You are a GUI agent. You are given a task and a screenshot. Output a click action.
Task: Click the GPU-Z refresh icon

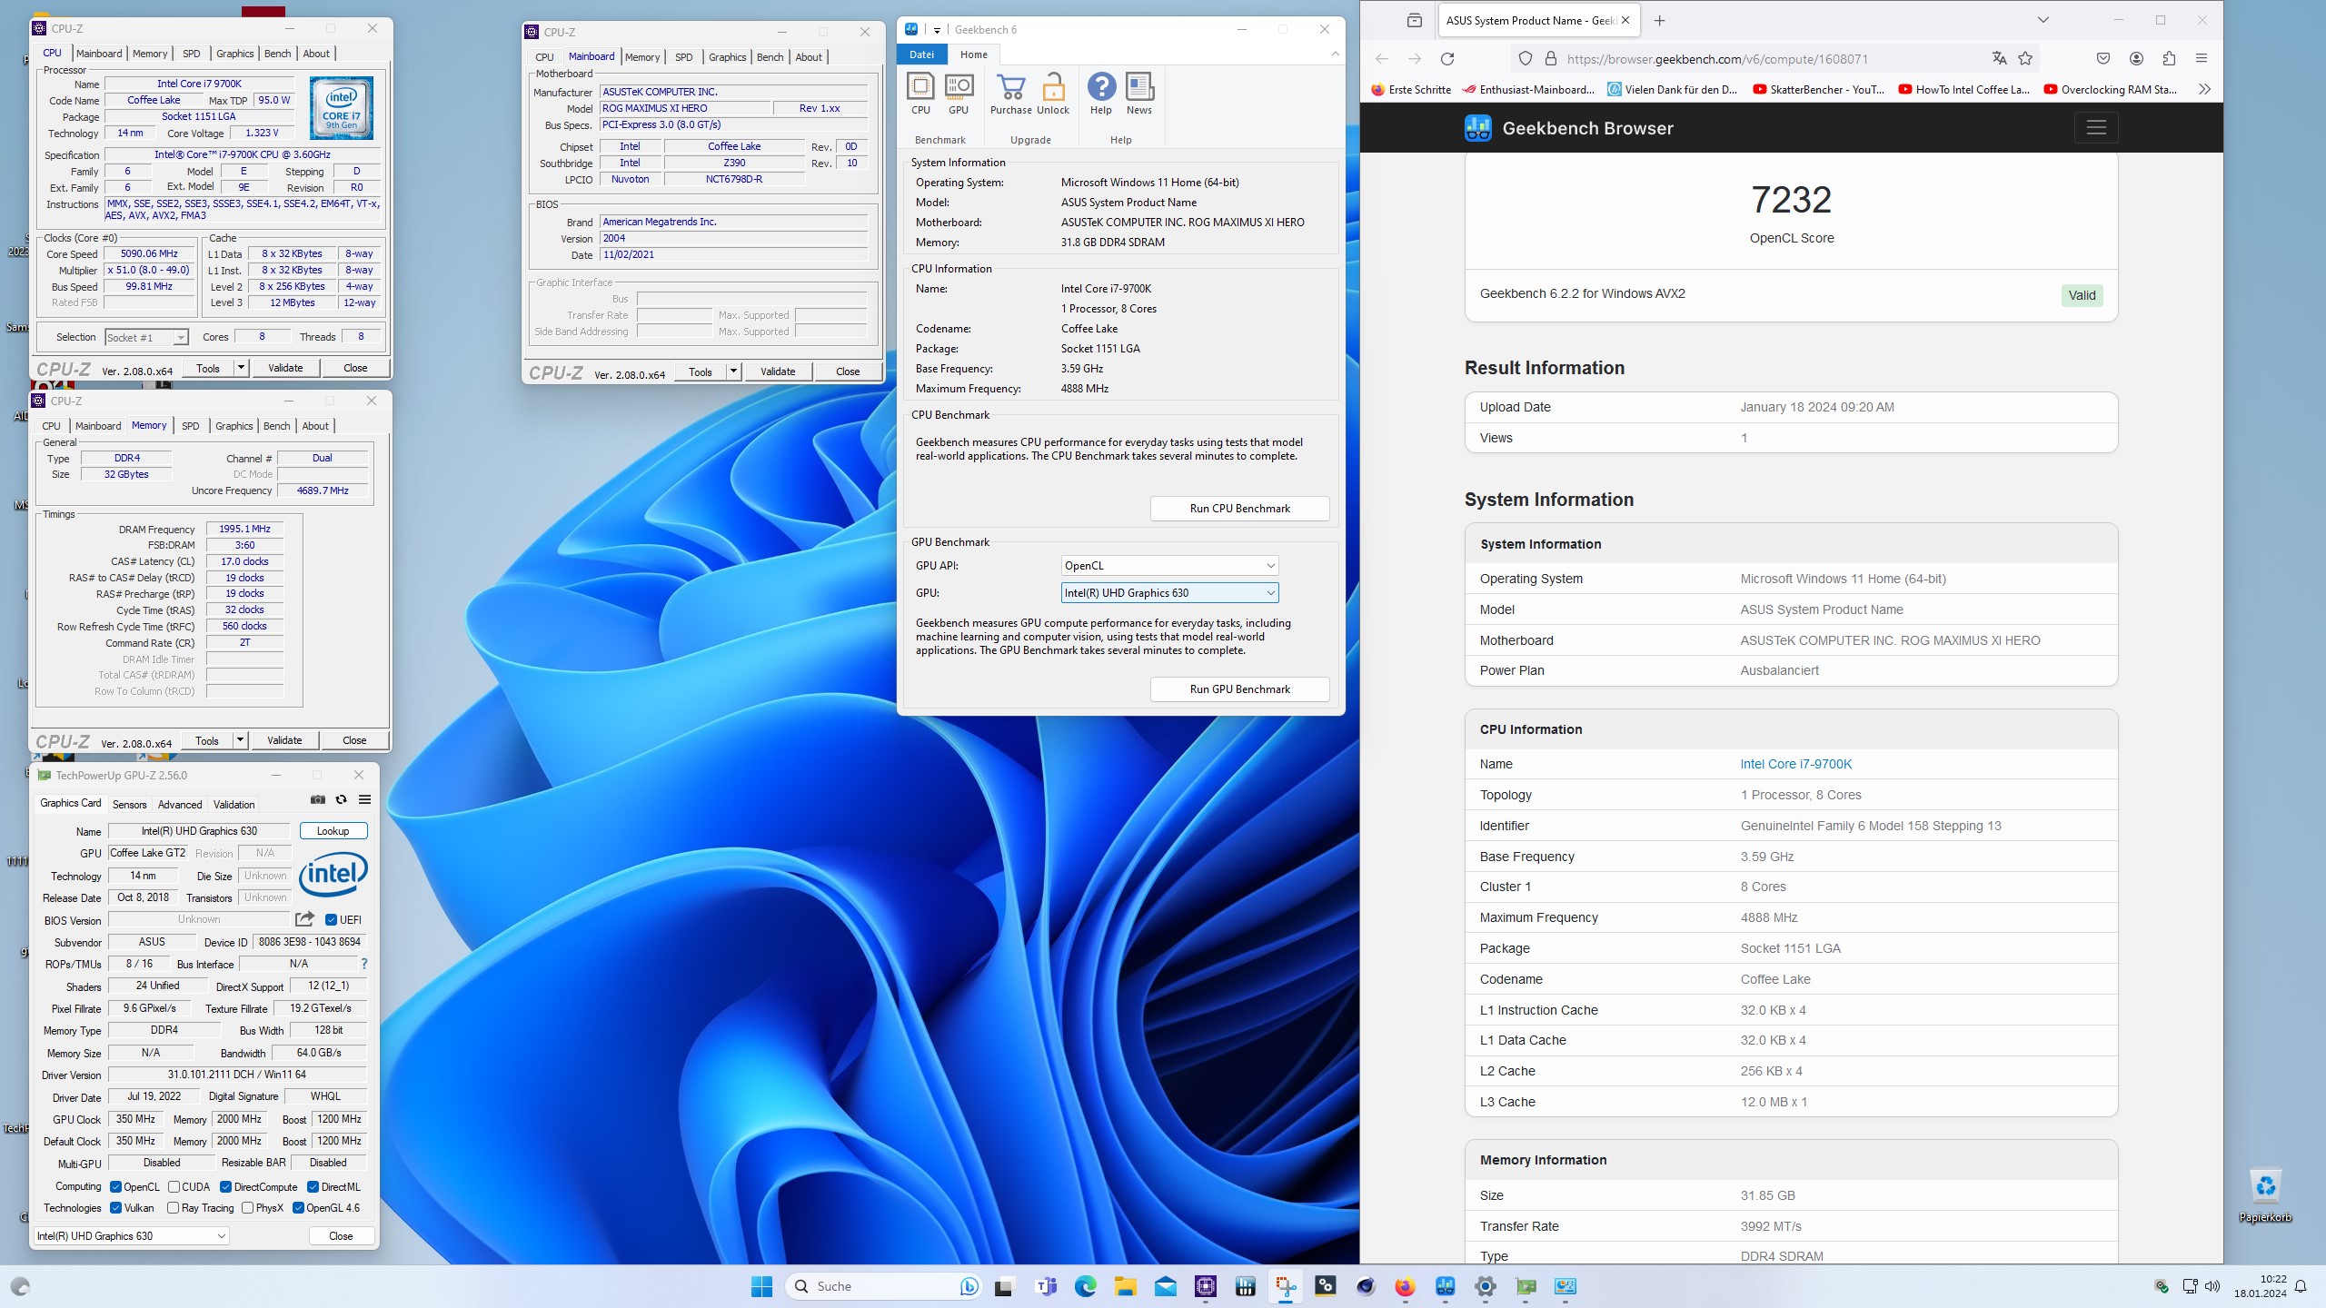(x=341, y=799)
